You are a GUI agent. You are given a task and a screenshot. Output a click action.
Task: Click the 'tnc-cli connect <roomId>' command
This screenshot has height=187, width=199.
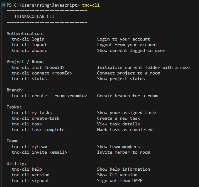point(42,73)
